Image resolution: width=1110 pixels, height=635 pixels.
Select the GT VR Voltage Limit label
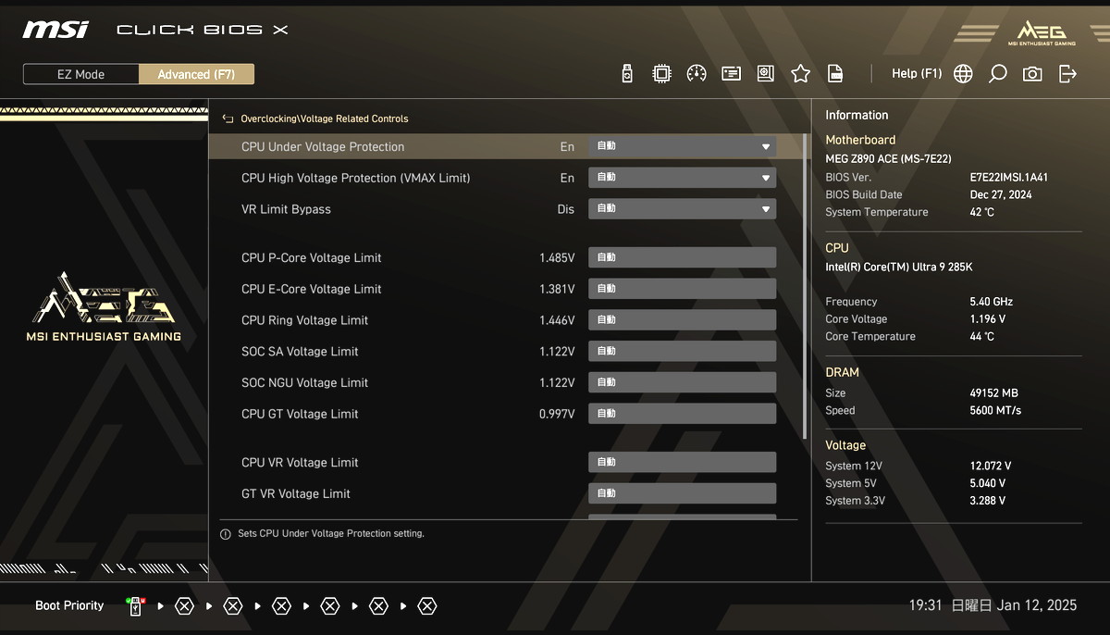296,493
